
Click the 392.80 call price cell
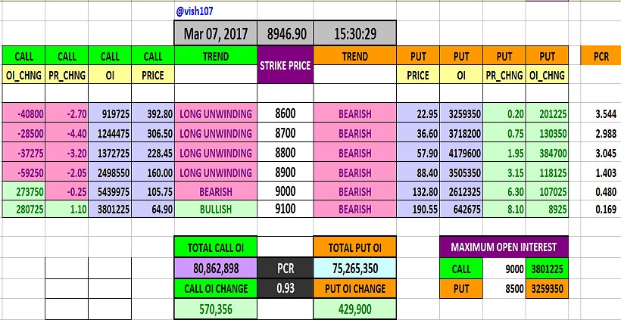pyautogui.click(x=154, y=113)
